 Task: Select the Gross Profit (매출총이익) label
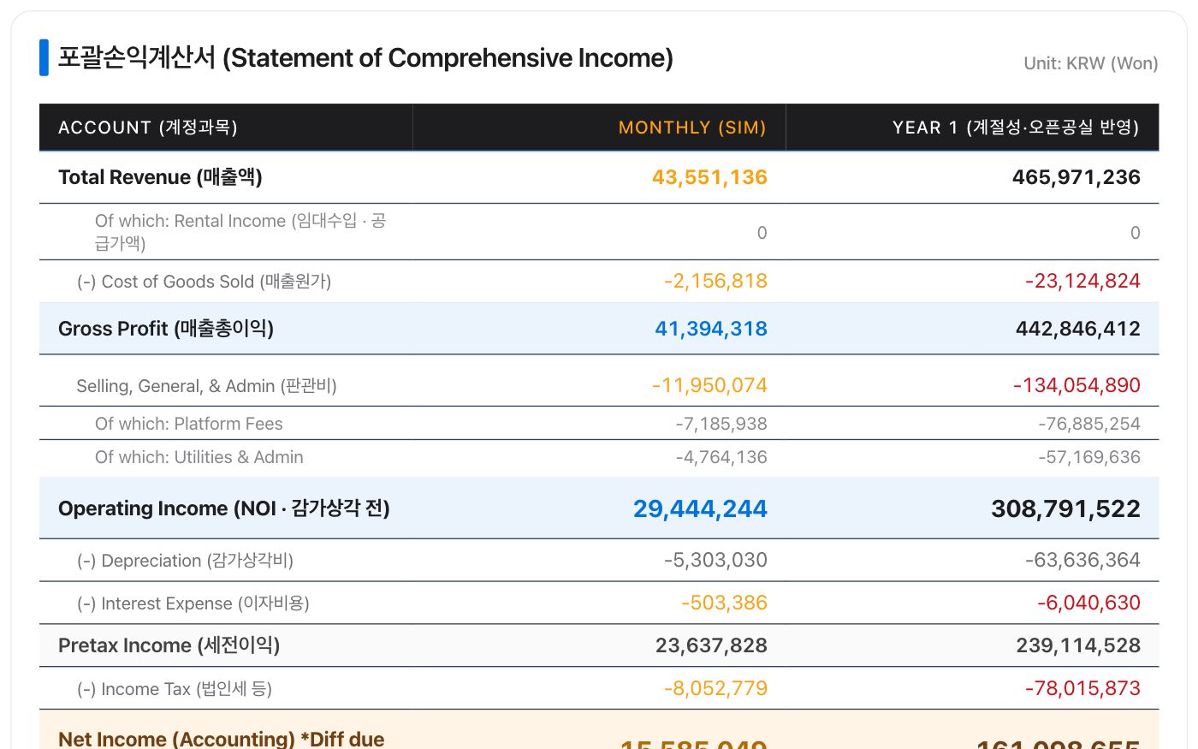(x=166, y=329)
